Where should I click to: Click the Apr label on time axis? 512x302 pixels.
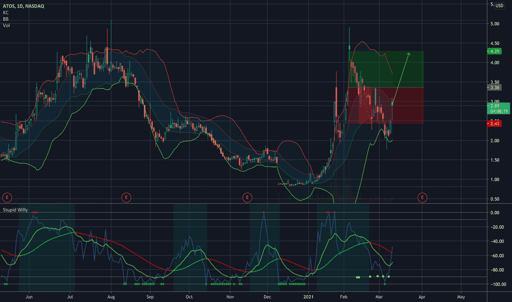[422, 297]
